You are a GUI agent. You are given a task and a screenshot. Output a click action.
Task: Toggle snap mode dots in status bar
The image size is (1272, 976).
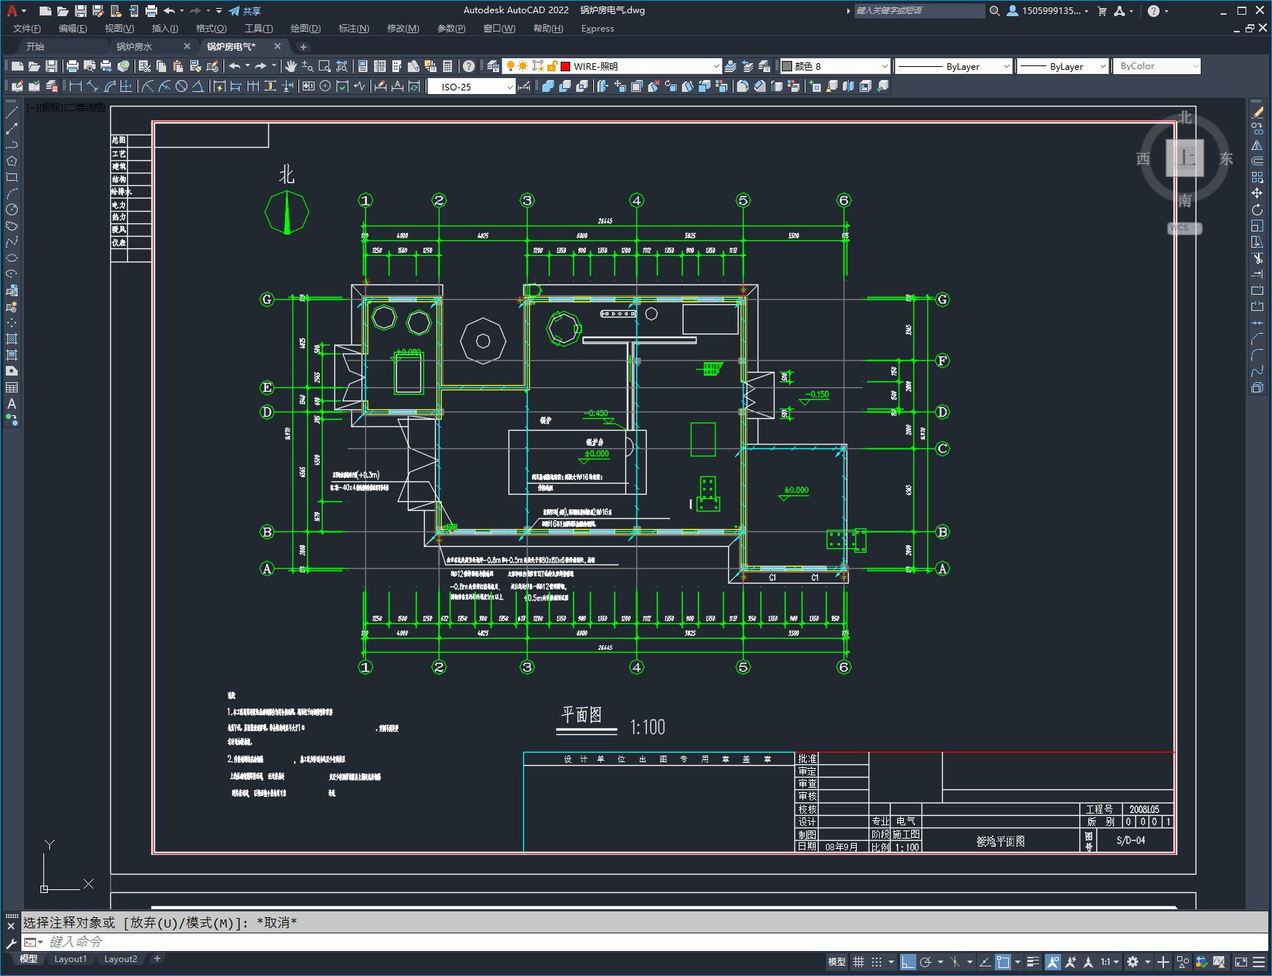point(877,961)
